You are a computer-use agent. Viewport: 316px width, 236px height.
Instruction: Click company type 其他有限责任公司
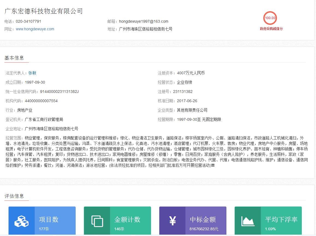pos(192,110)
